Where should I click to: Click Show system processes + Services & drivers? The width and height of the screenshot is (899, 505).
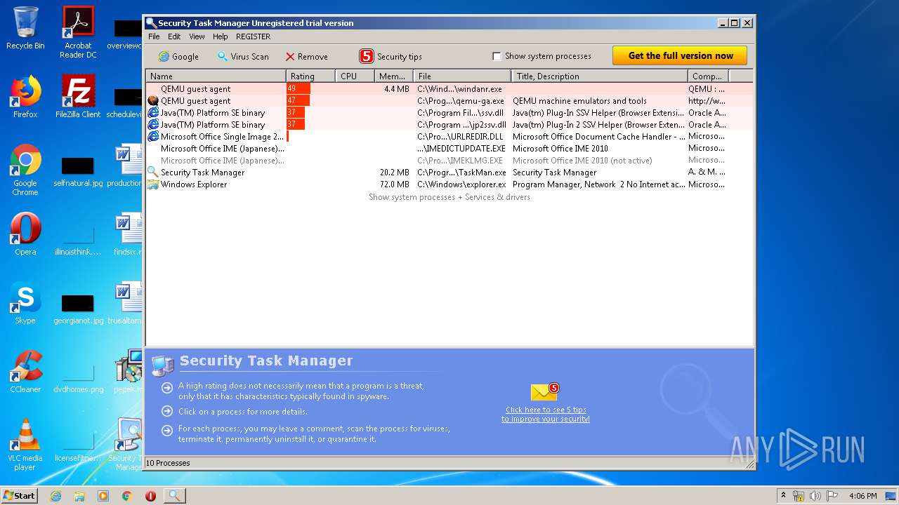(x=449, y=197)
